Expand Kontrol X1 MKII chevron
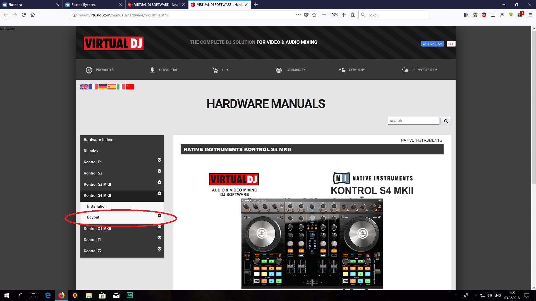 pos(159,227)
